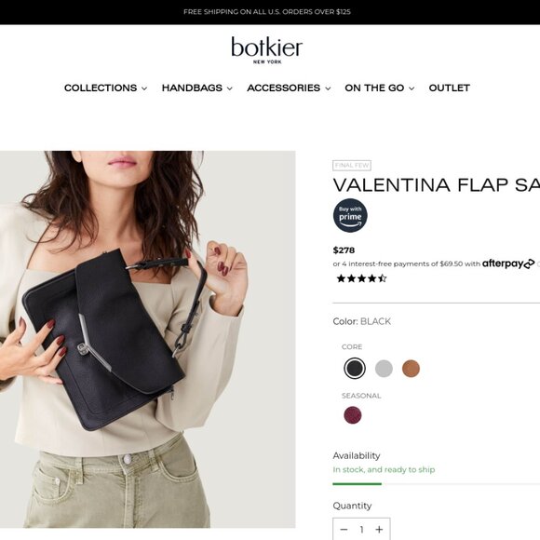The width and height of the screenshot is (540, 540).
Task: Increase quantity with the plus icon
Action: (379, 530)
